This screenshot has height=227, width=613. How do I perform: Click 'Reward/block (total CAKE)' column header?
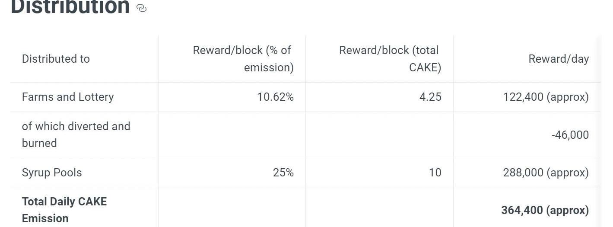(x=389, y=59)
